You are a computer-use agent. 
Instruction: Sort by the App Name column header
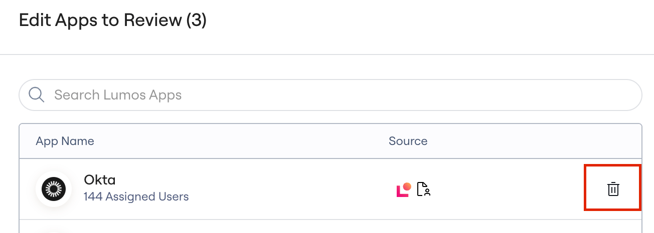(x=65, y=141)
